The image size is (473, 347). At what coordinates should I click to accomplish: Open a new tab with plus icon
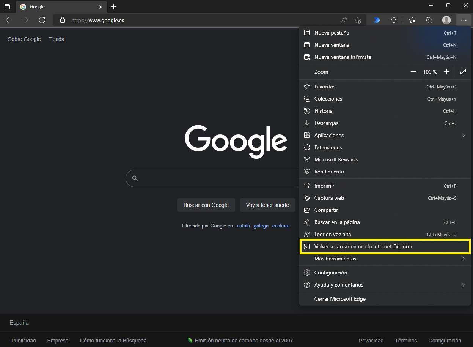(x=114, y=7)
